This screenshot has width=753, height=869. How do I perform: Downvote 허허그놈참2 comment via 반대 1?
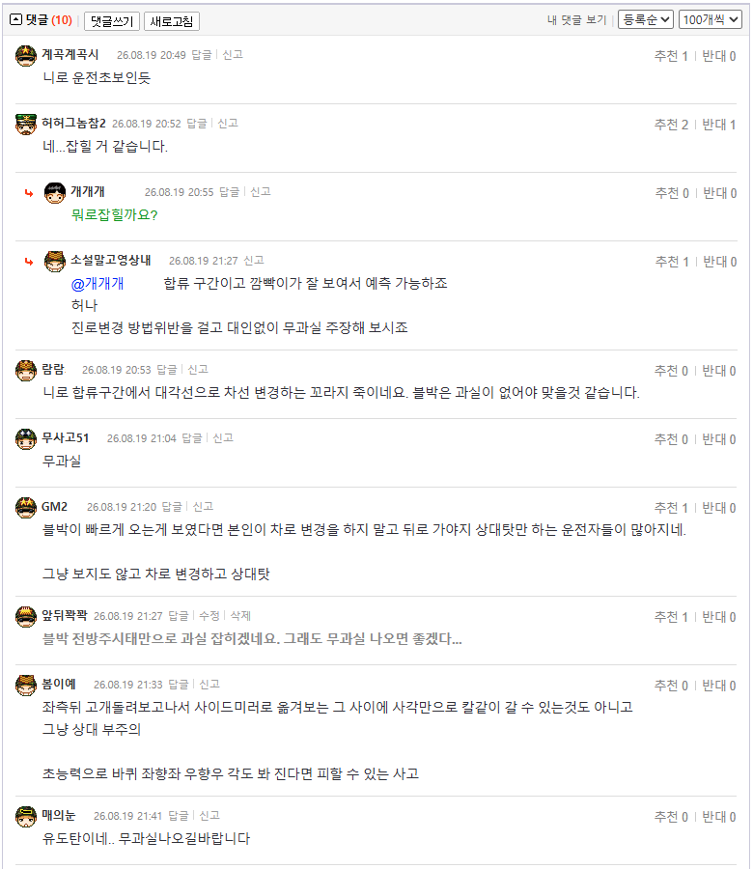(x=719, y=125)
